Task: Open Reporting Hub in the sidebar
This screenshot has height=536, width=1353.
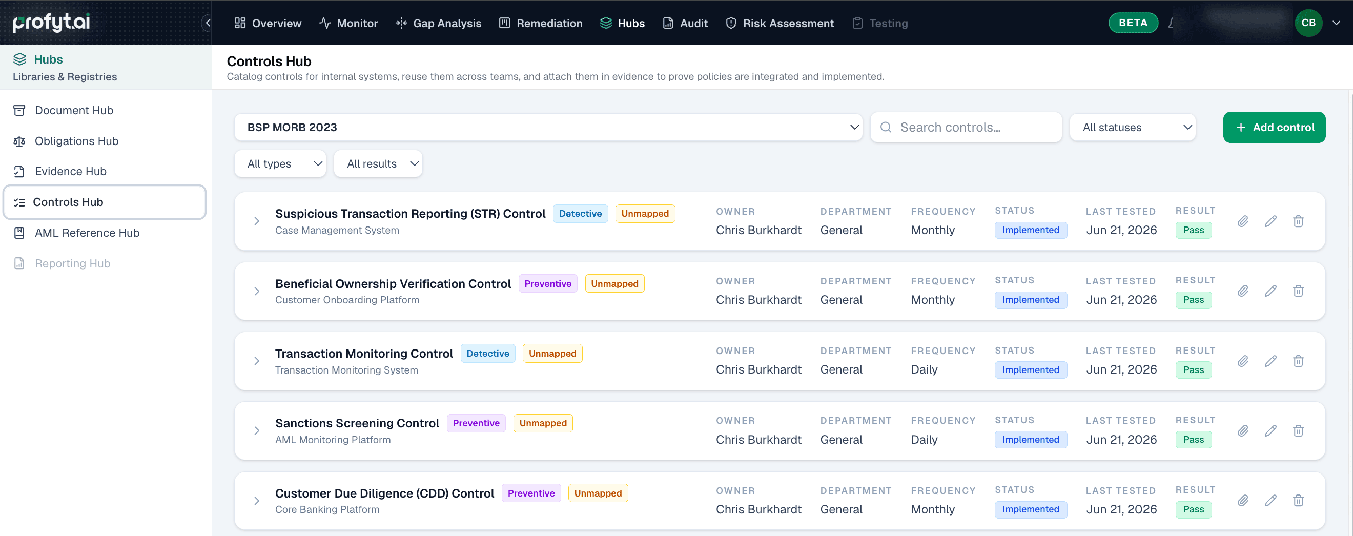Action: click(x=105, y=263)
